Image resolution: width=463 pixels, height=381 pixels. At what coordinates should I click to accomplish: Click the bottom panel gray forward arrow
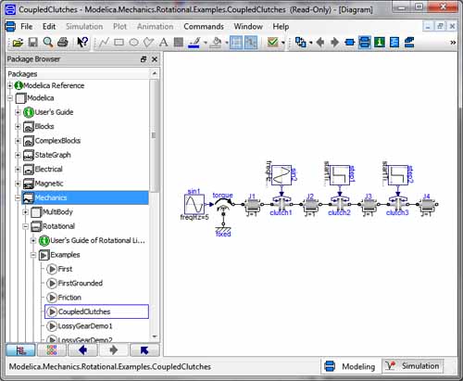coord(114,350)
